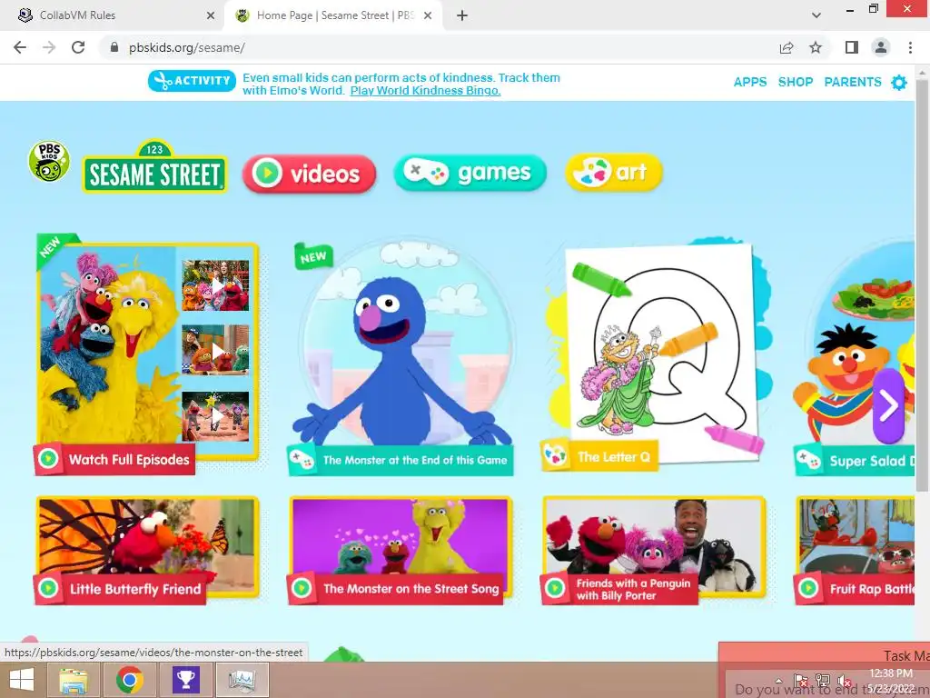Click play icon on Friends with a Penguin label
Viewport: 930px width, 698px height.
coord(555,588)
